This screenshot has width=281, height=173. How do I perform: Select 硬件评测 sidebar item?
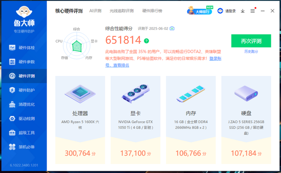[24, 76]
